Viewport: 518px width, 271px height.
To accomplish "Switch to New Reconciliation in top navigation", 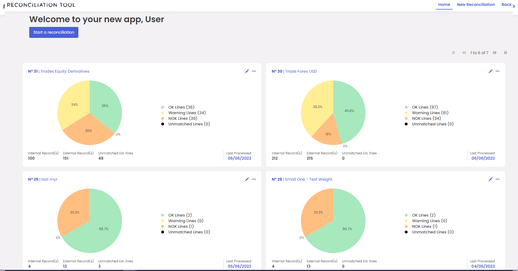I will coord(476,5).
